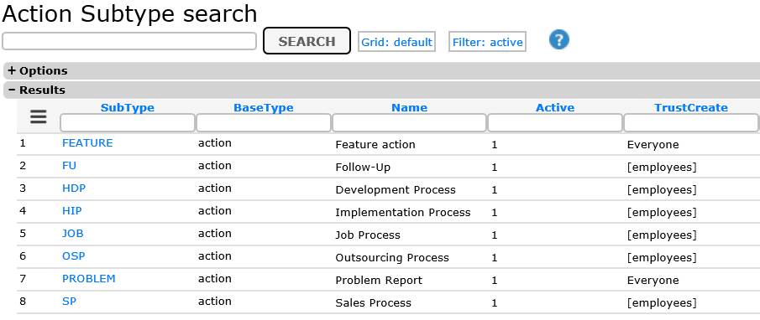Focus the Action Subtype search text box

[x=129, y=41]
